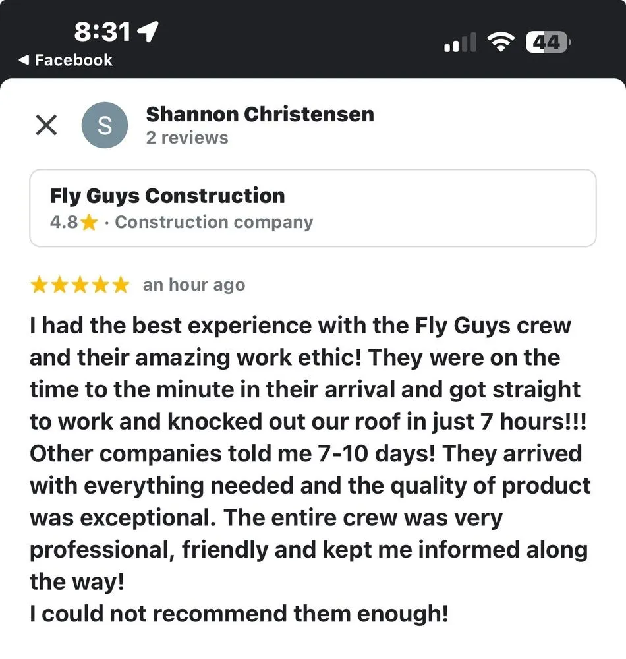Tap the yellow star next to 4.8
The height and width of the screenshot is (659, 626).
tap(89, 223)
